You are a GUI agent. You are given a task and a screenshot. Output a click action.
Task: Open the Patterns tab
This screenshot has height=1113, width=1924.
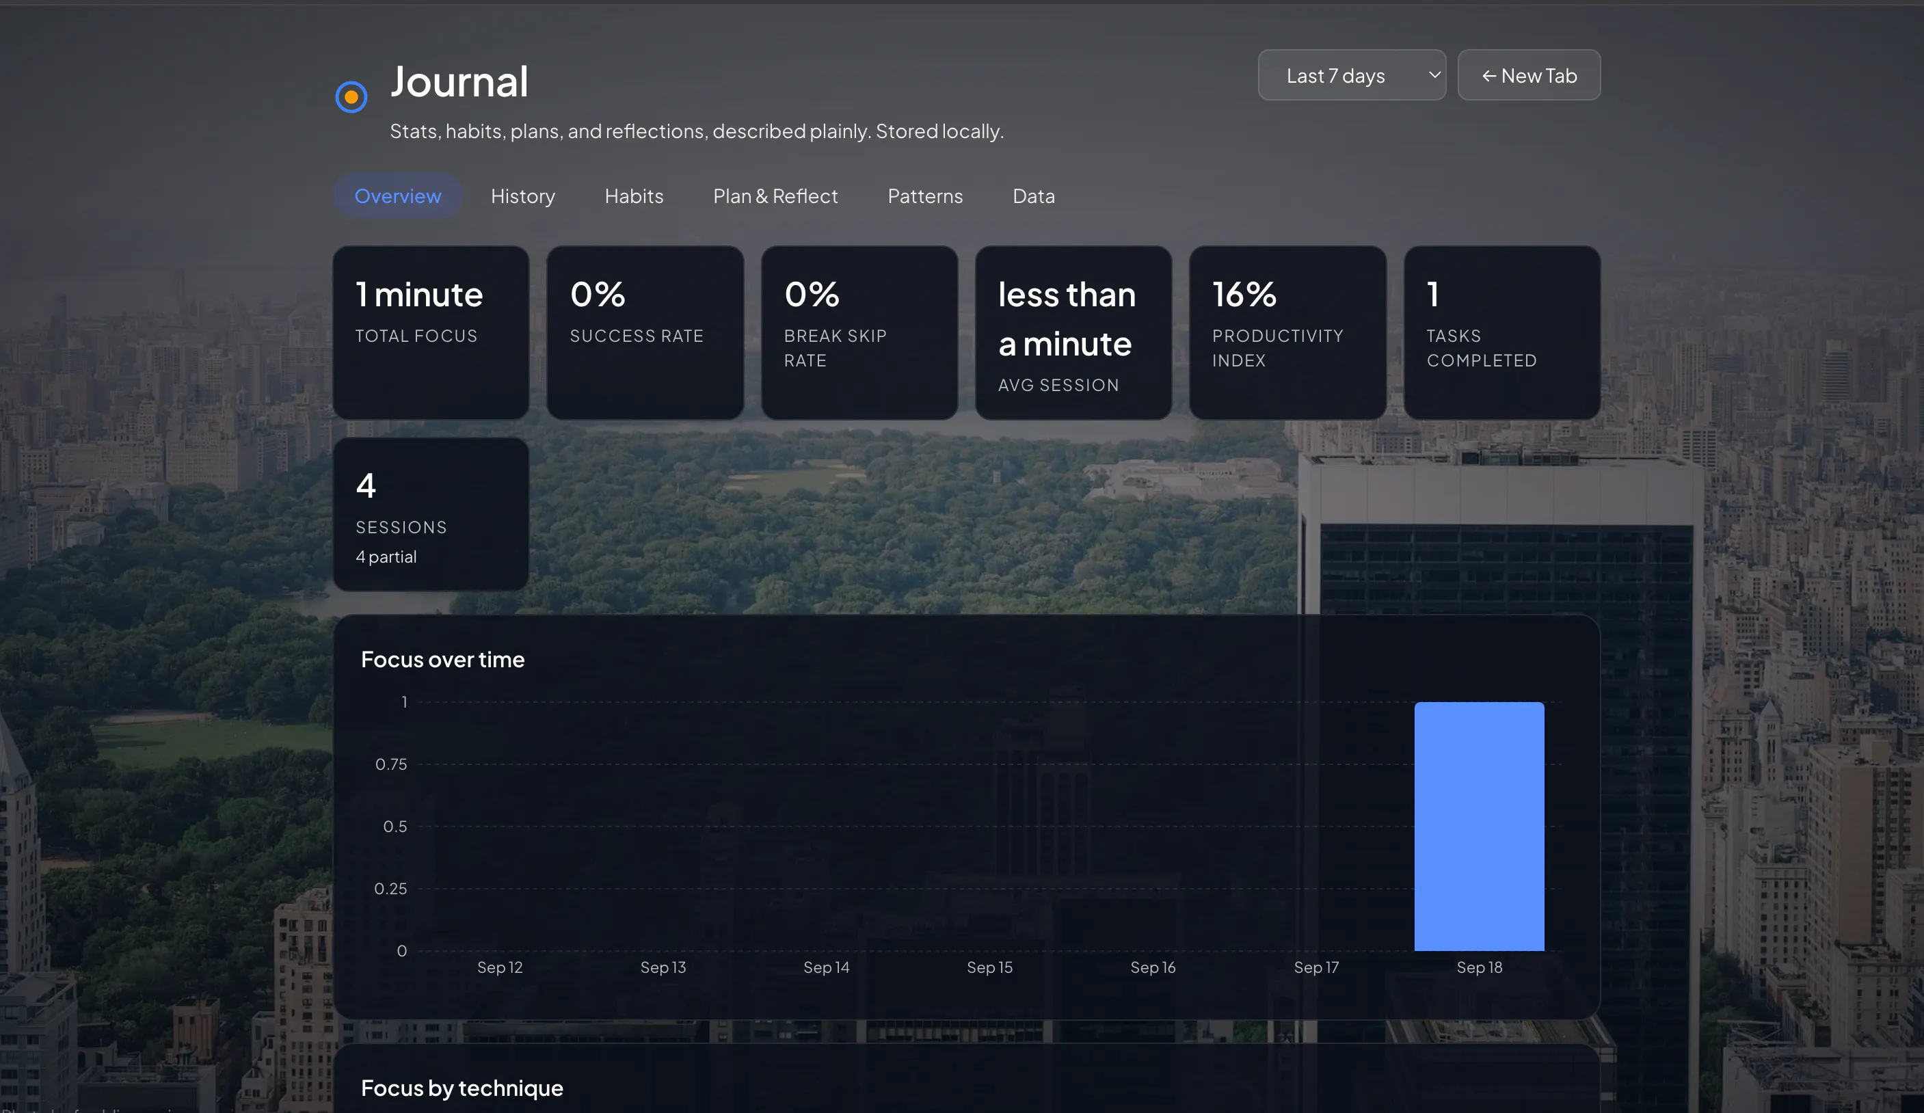(924, 196)
